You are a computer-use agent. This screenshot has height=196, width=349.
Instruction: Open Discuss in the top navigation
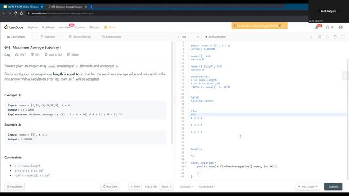tap(94, 27)
